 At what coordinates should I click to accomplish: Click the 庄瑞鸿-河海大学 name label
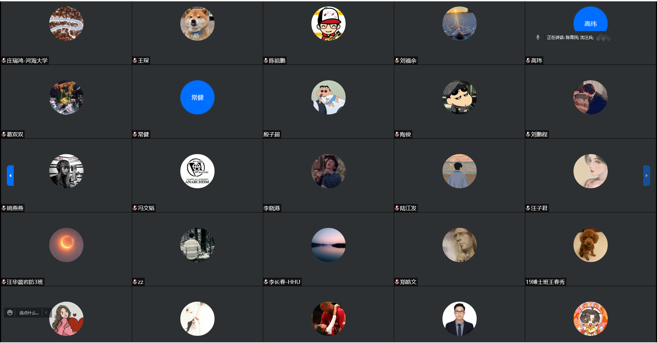click(27, 60)
